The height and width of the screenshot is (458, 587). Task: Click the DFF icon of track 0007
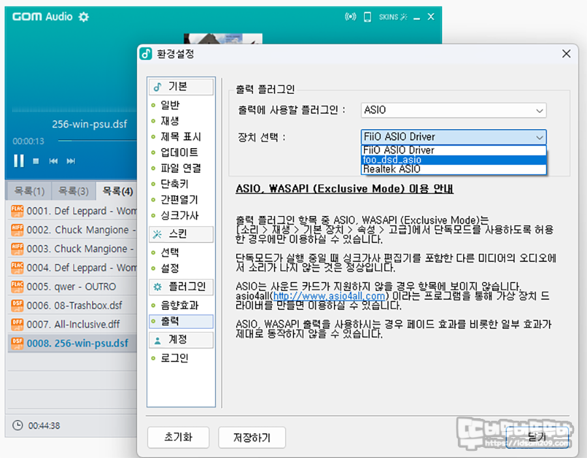17,324
